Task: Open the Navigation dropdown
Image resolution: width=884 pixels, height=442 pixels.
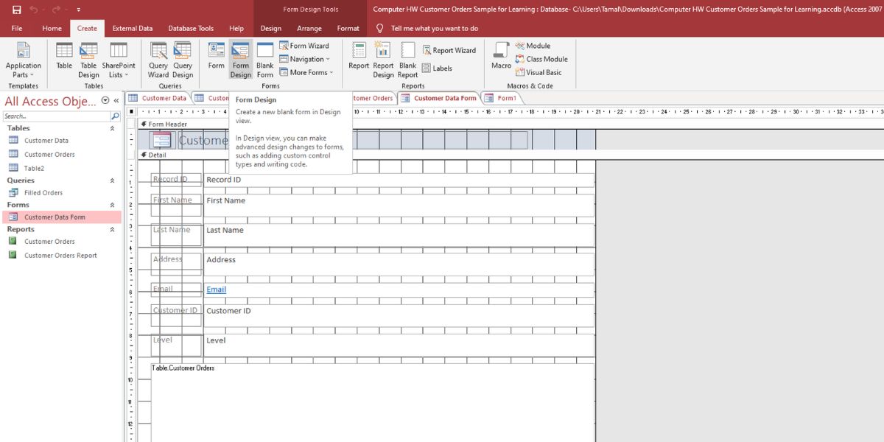Action: [x=304, y=59]
